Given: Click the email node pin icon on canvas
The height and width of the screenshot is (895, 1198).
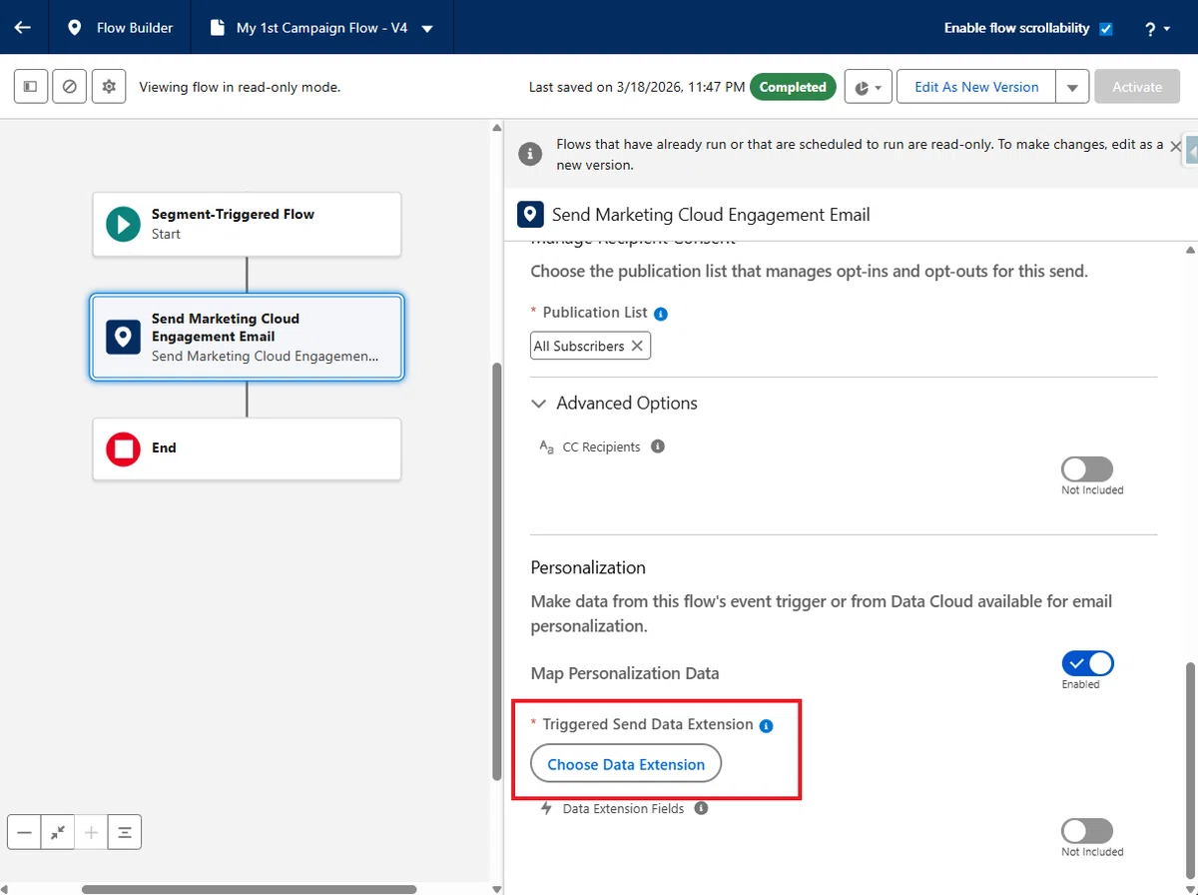Looking at the screenshot, I should 124,337.
